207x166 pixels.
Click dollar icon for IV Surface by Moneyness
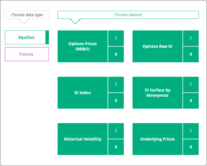[x=191, y=101]
